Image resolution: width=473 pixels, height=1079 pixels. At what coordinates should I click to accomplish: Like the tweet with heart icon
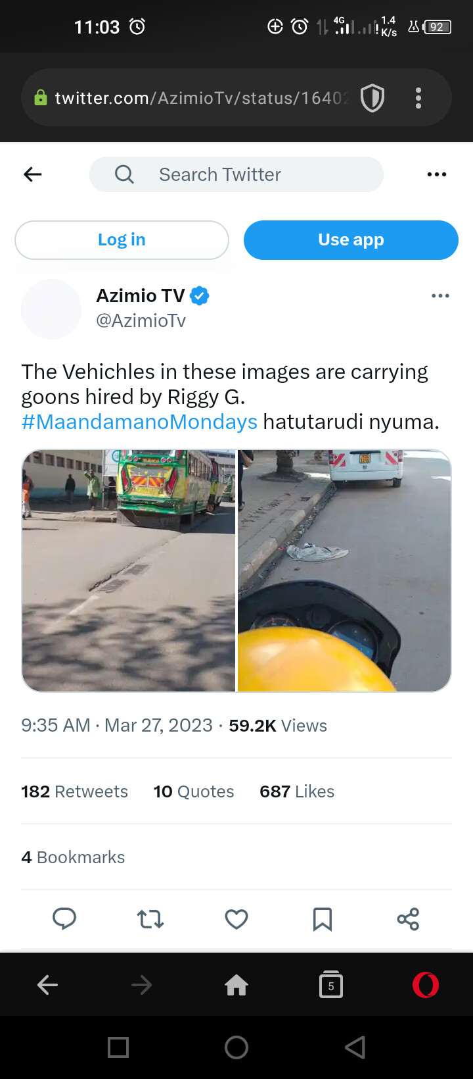(236, 918)
